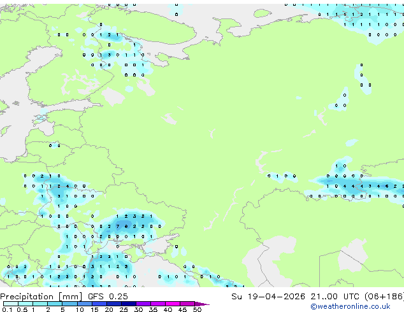
Task: Click the 35–40 mm legend color box
Action: pos(158,304)
